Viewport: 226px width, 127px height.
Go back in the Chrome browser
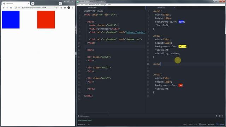4,8
